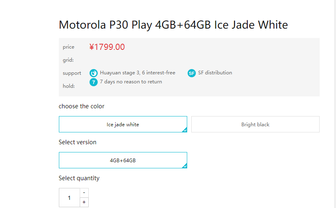Screen dimensions: 336x208
Task: Choose the Bright black color option
Action: point(255,124)
